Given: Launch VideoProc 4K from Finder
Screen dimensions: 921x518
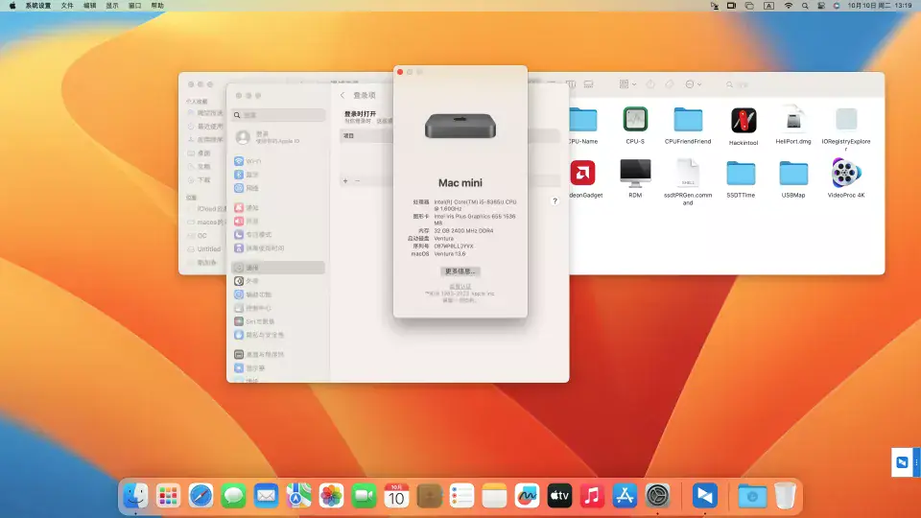Looking at the screenshot, I should tap(846, 174).
